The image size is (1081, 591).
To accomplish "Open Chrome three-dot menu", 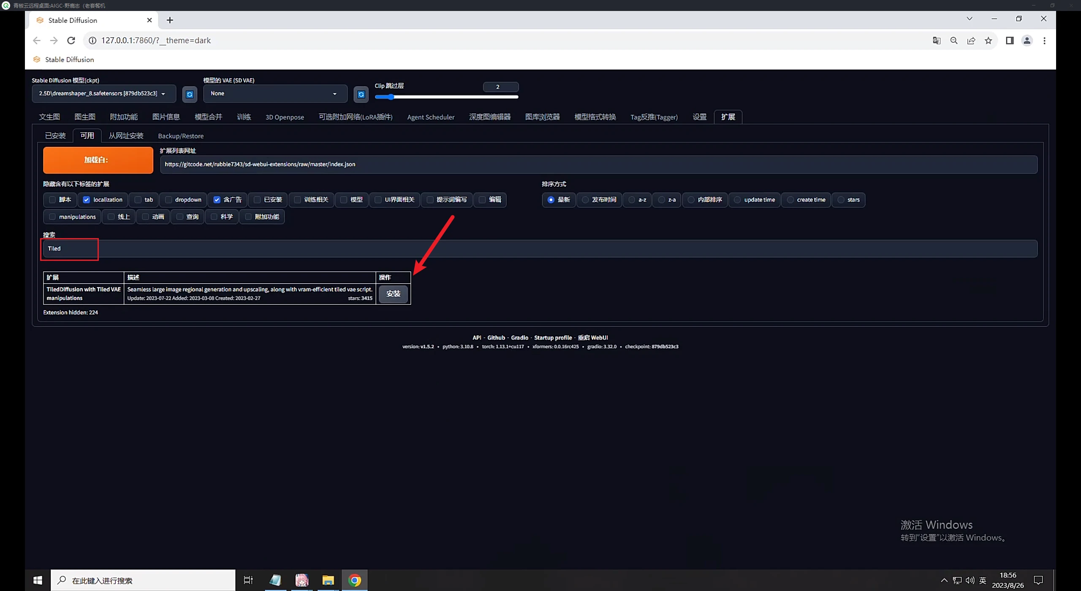I will 1044,41.
